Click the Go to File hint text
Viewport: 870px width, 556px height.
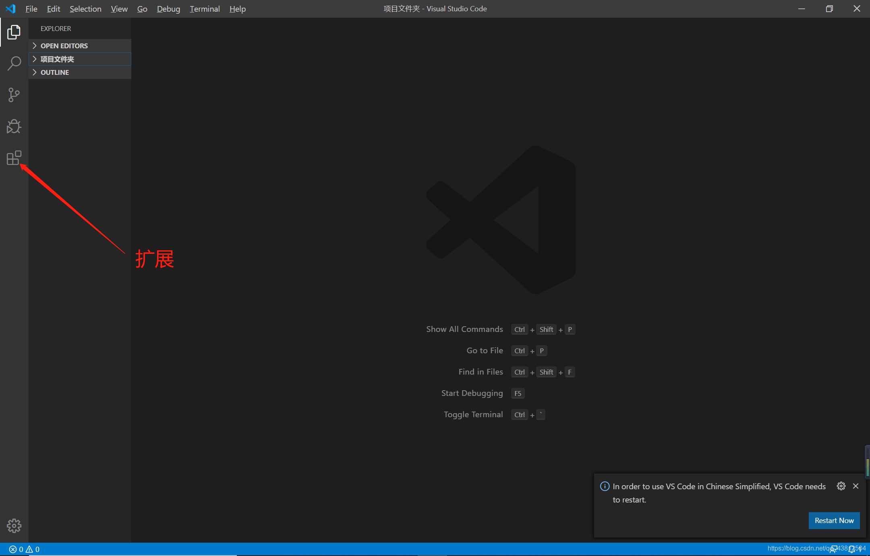(485, 350)
